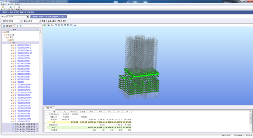The width and height of the screenshot is (253, 138).
Task: Click the 집계 summary toolbar icon
Action: (x=10, y=8)
